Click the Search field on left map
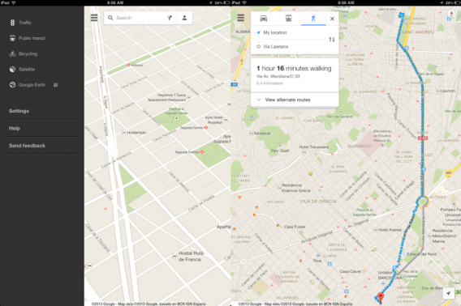The height and width of the screenshot is (306, 461). (x=139, y=18)
